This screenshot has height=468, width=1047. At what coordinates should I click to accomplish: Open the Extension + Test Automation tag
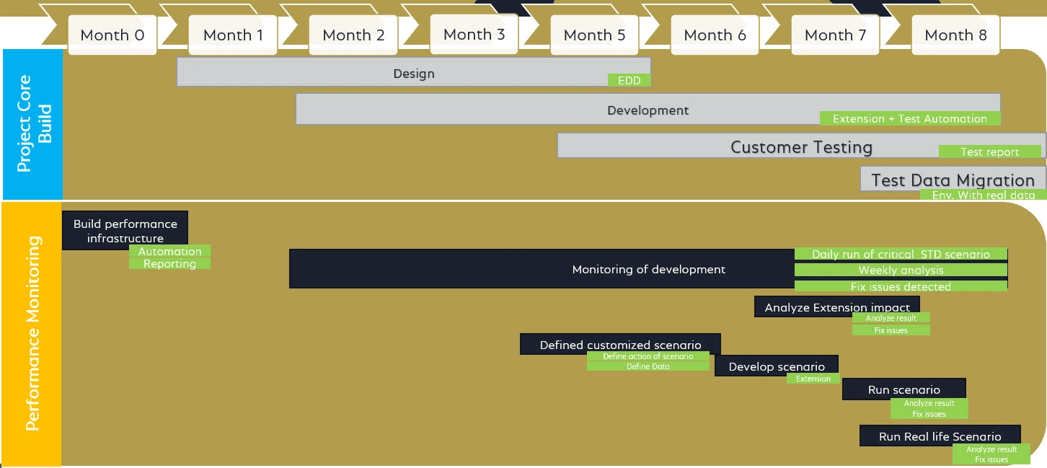click(x=909, y=119)
